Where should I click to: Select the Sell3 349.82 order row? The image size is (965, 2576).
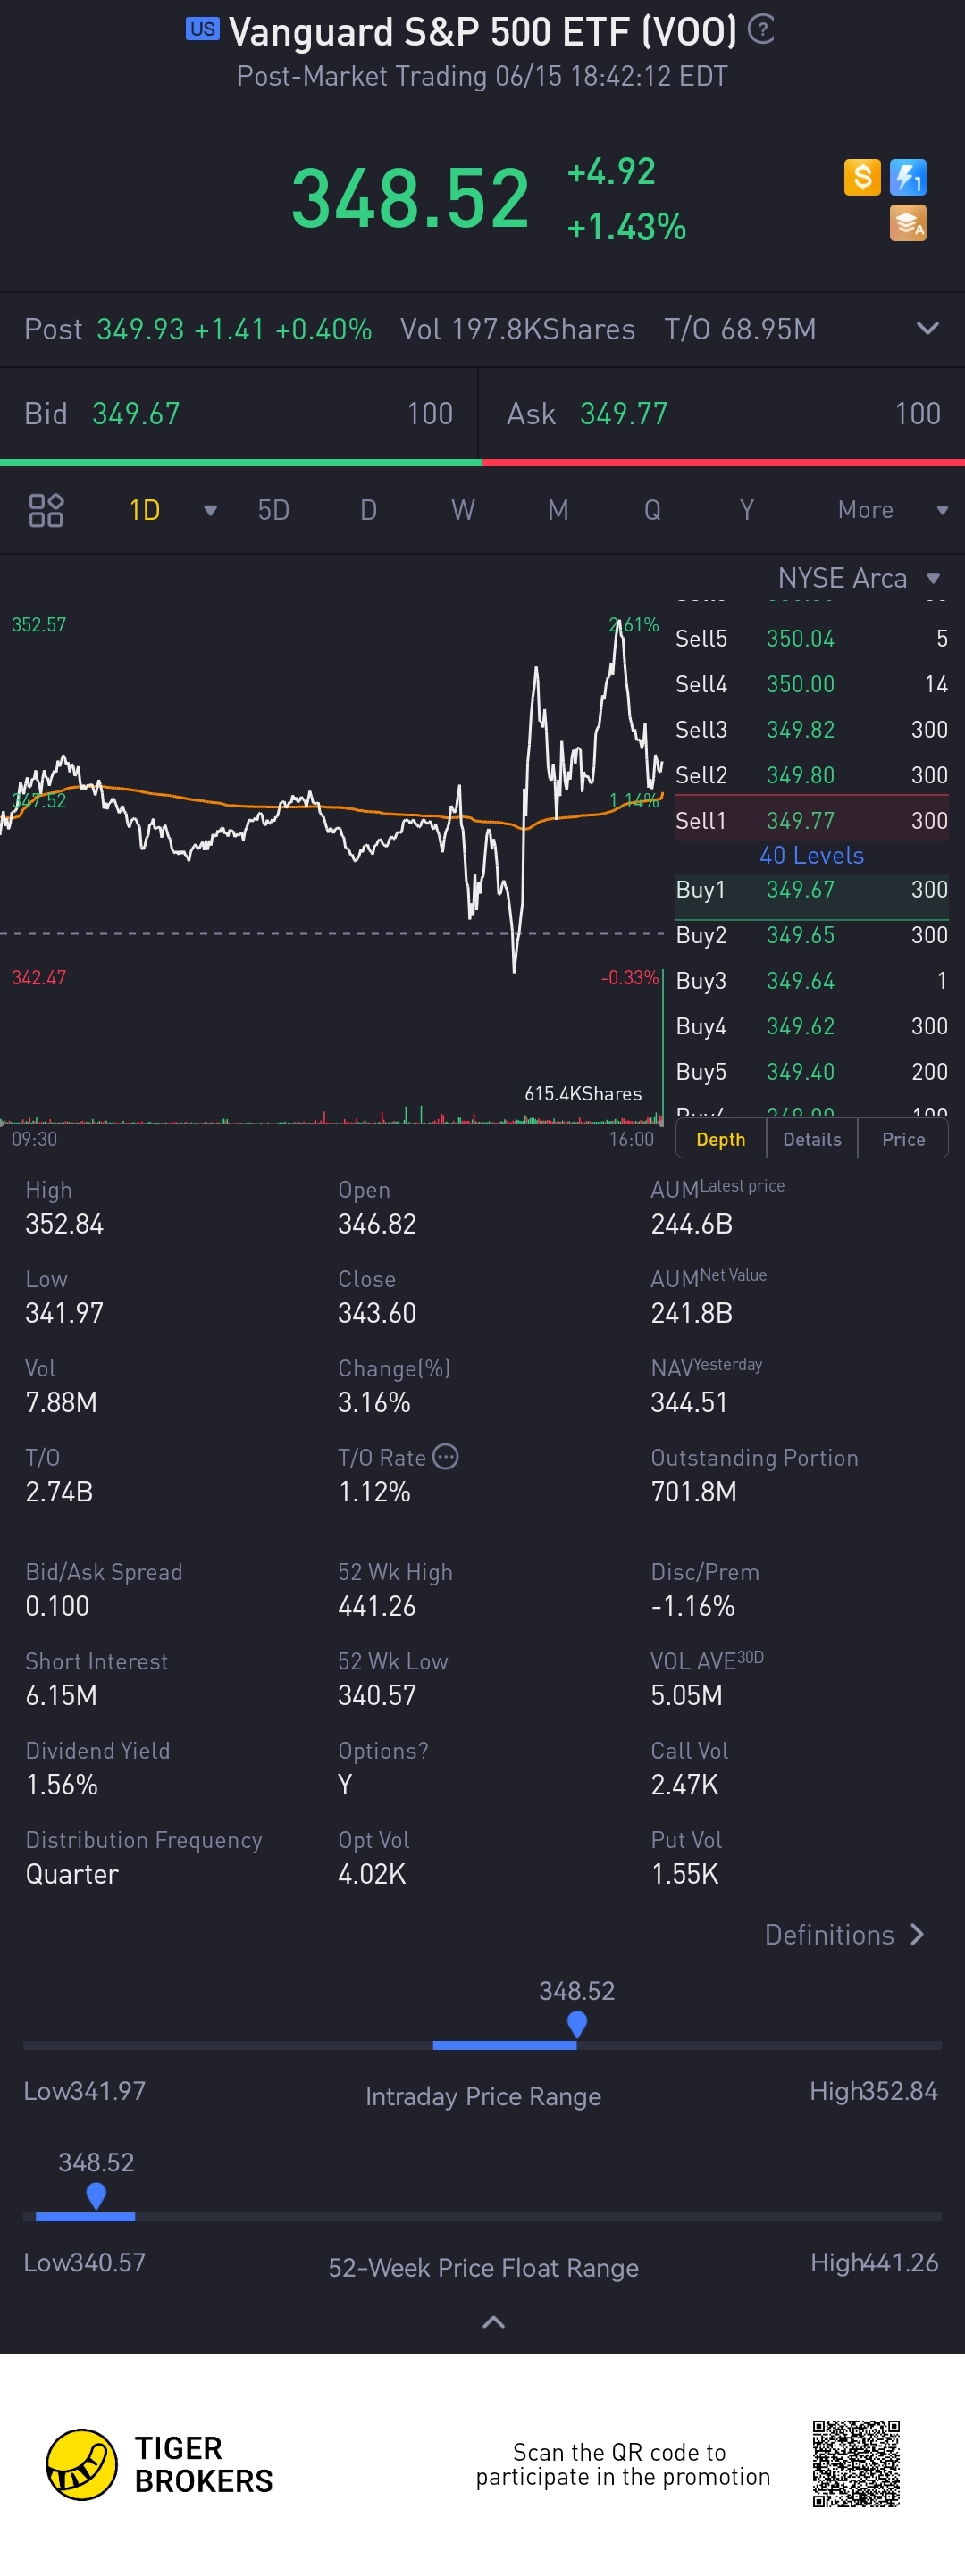tap(812, 730)
